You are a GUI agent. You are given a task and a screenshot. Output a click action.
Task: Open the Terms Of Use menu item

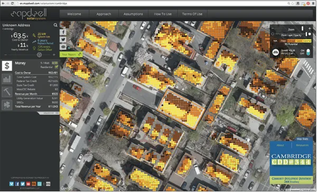pos(192,14)
